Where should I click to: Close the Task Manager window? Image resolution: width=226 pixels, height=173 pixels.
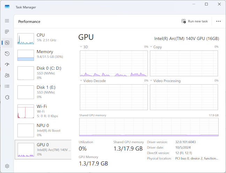click(x=219, y=4)
